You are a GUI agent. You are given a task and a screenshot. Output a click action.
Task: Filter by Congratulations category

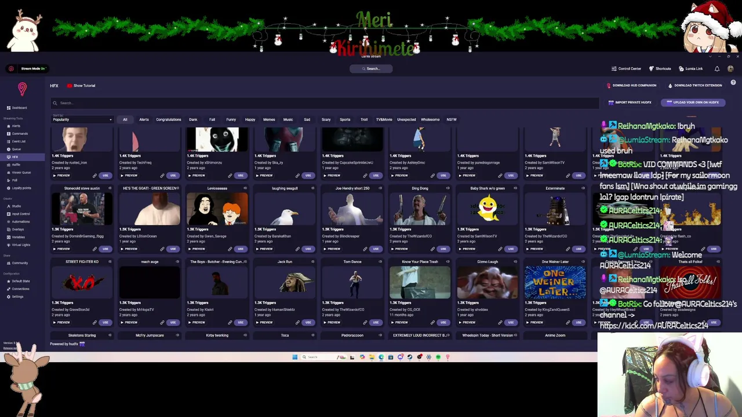pyautogui.click(x=168, y=119)
